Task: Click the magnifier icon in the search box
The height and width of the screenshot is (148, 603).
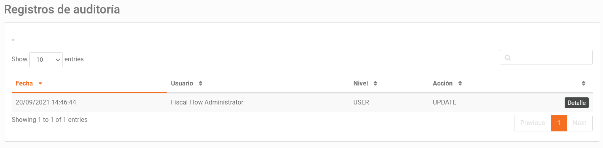Action: point(508,58)
